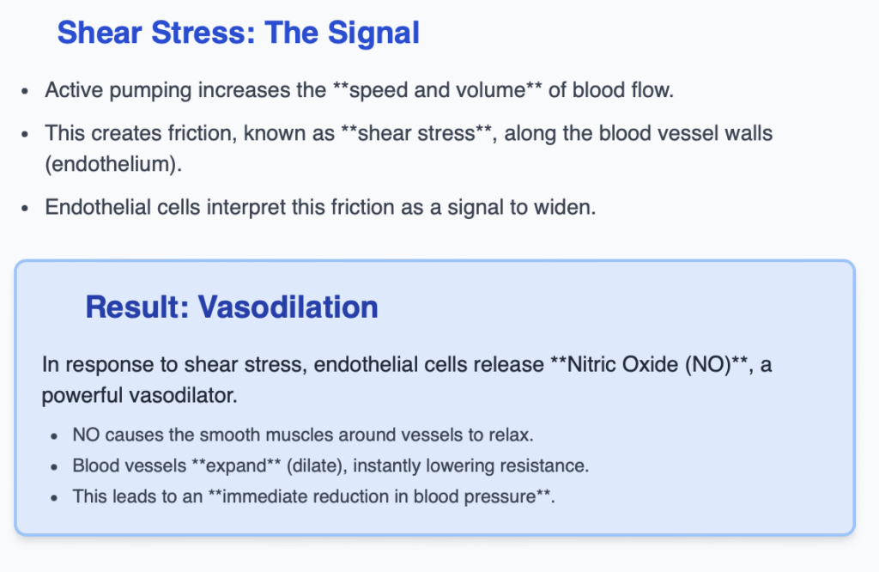Click the words "of blood flow"
The height and width of the screenshot is (572, 879).
[x=609, y=90]
